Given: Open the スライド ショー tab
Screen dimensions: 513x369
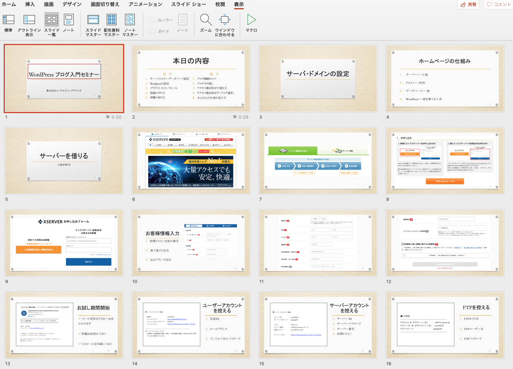Looking at the screenshot, I should [189, 4].
